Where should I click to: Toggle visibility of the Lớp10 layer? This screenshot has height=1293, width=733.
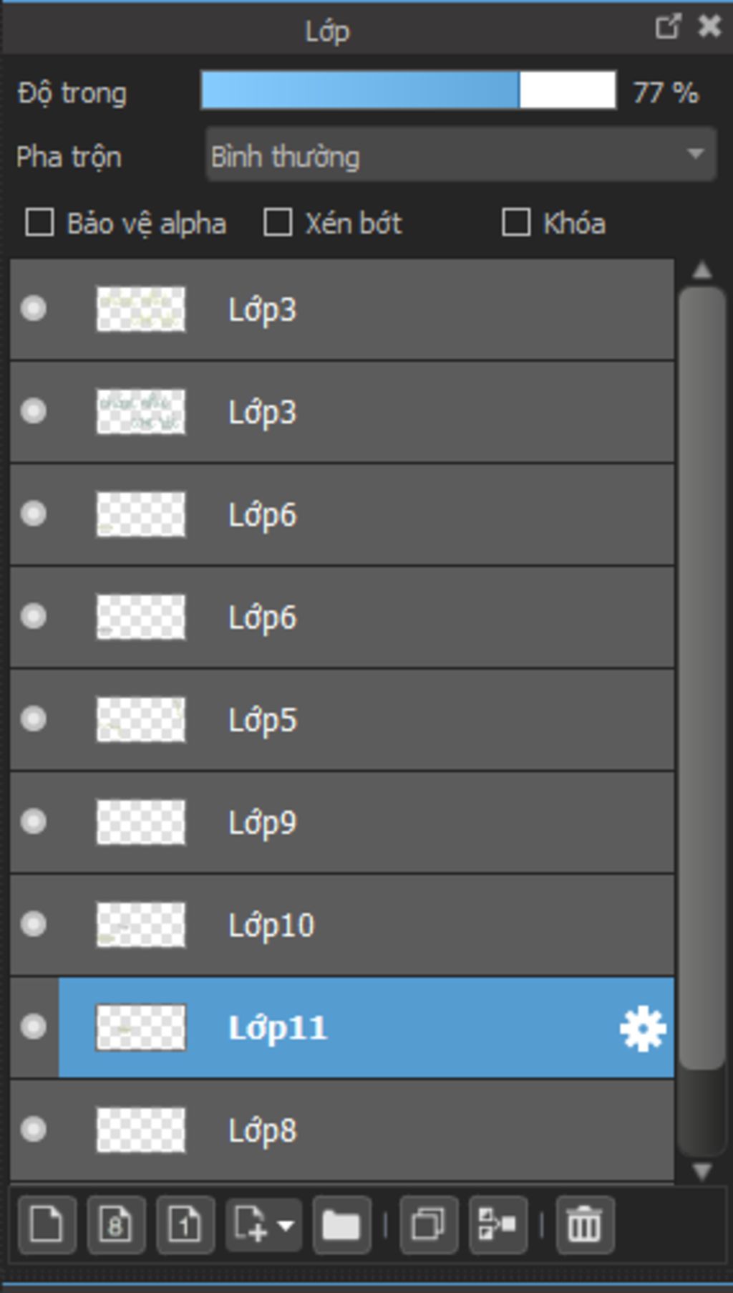point(34,924)
